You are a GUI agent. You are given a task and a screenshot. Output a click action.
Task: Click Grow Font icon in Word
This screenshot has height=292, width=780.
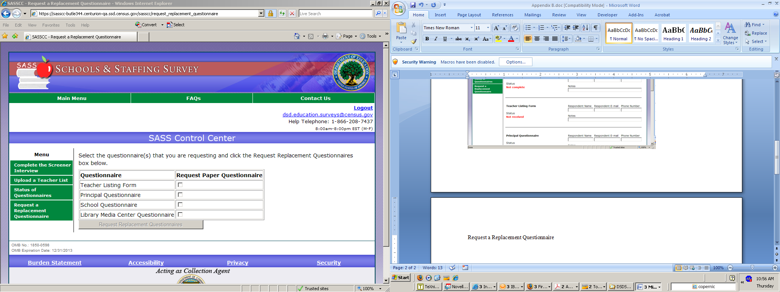coord(496,28)
